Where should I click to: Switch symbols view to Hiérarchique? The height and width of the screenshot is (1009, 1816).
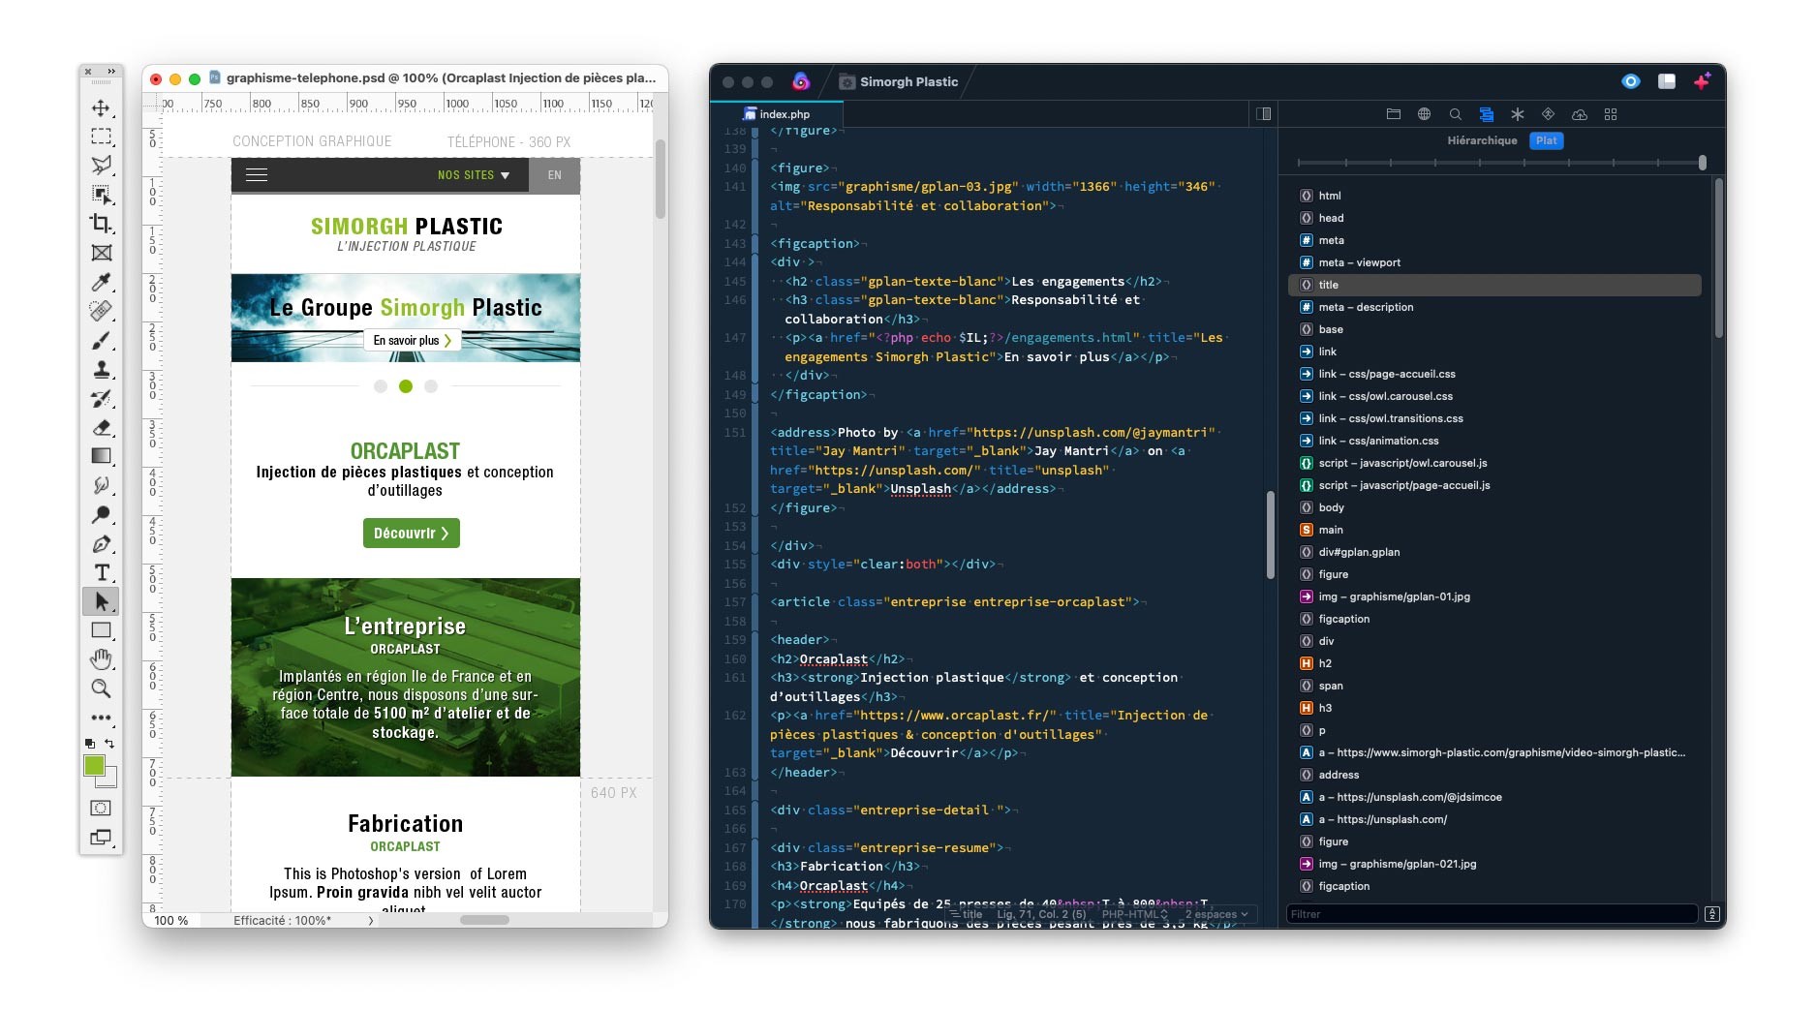1481,140
